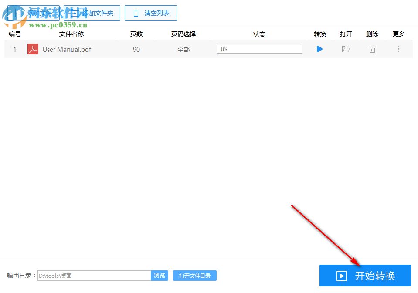The height and width of the screenshot is (293, 418).
Task: Click the PDF file icon beside User Manual.pdf
Action: (x=32, y=49)
